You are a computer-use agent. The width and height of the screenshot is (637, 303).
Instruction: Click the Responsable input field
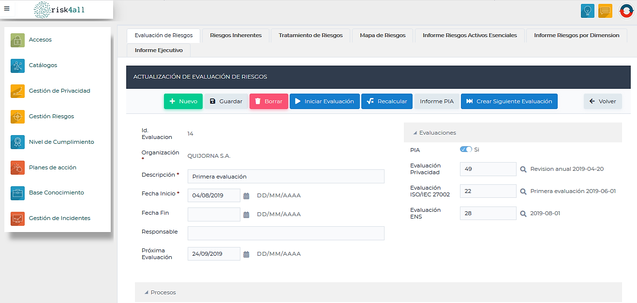click(286, 233)
